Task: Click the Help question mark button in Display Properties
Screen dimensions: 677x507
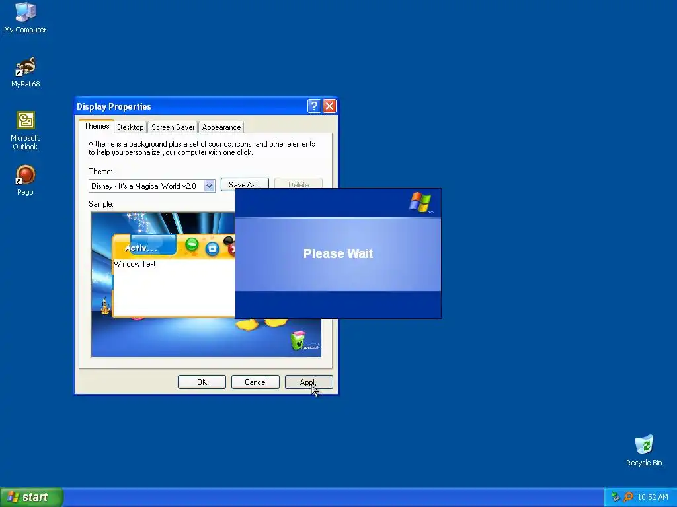Action: point(314,106)
